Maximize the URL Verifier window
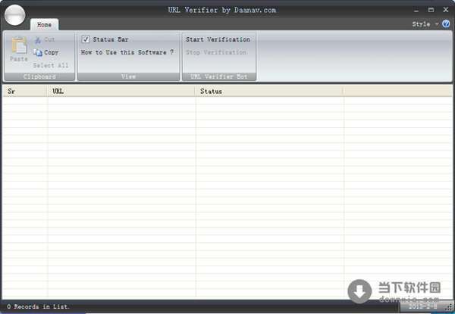 click(x=431, y=10)
